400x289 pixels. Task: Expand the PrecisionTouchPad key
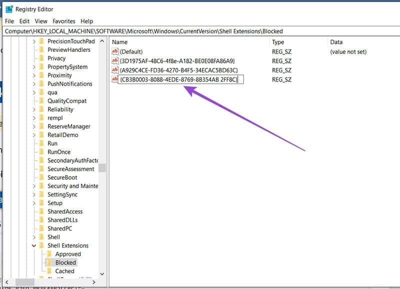[34, 41]
